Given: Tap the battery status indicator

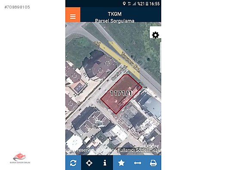Looking at the screenshot, I should (147, 3).
